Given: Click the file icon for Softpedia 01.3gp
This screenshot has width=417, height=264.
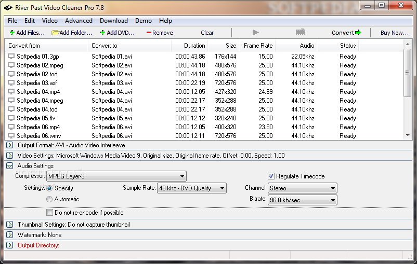Looking at the screenshot, I should pos(11,57).
